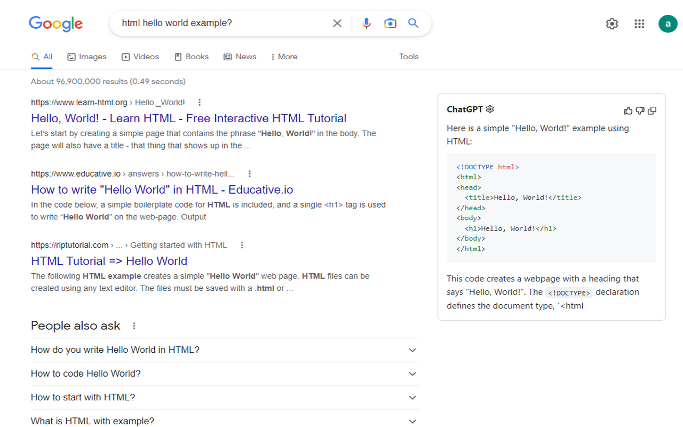Open 'Hello, World! - Learn HTML' result link
This screenshot has height=427, width=683.
tap(189, 118)
